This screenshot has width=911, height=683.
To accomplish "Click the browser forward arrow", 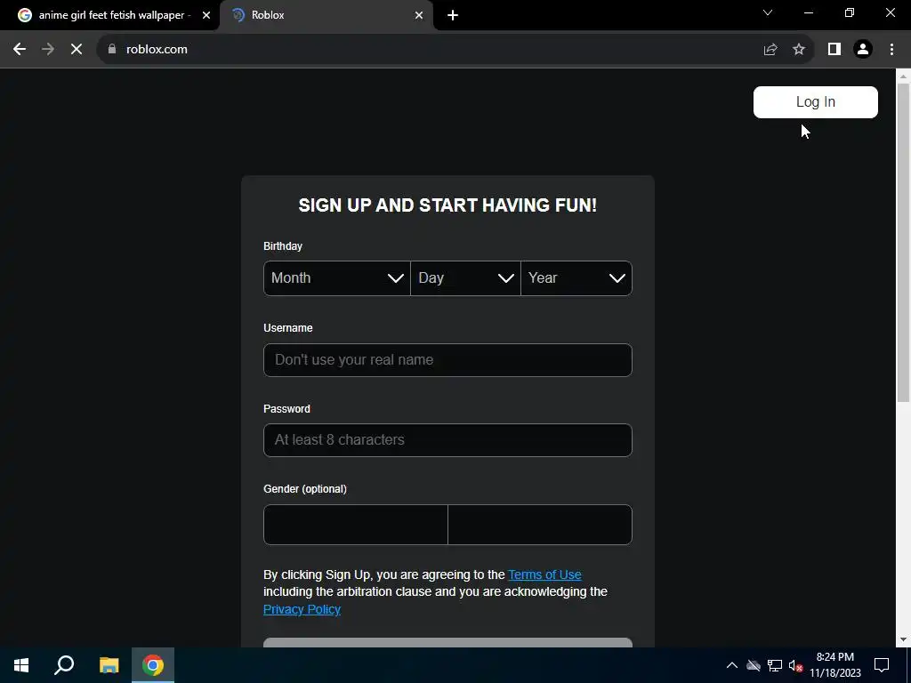I will 48,50.
